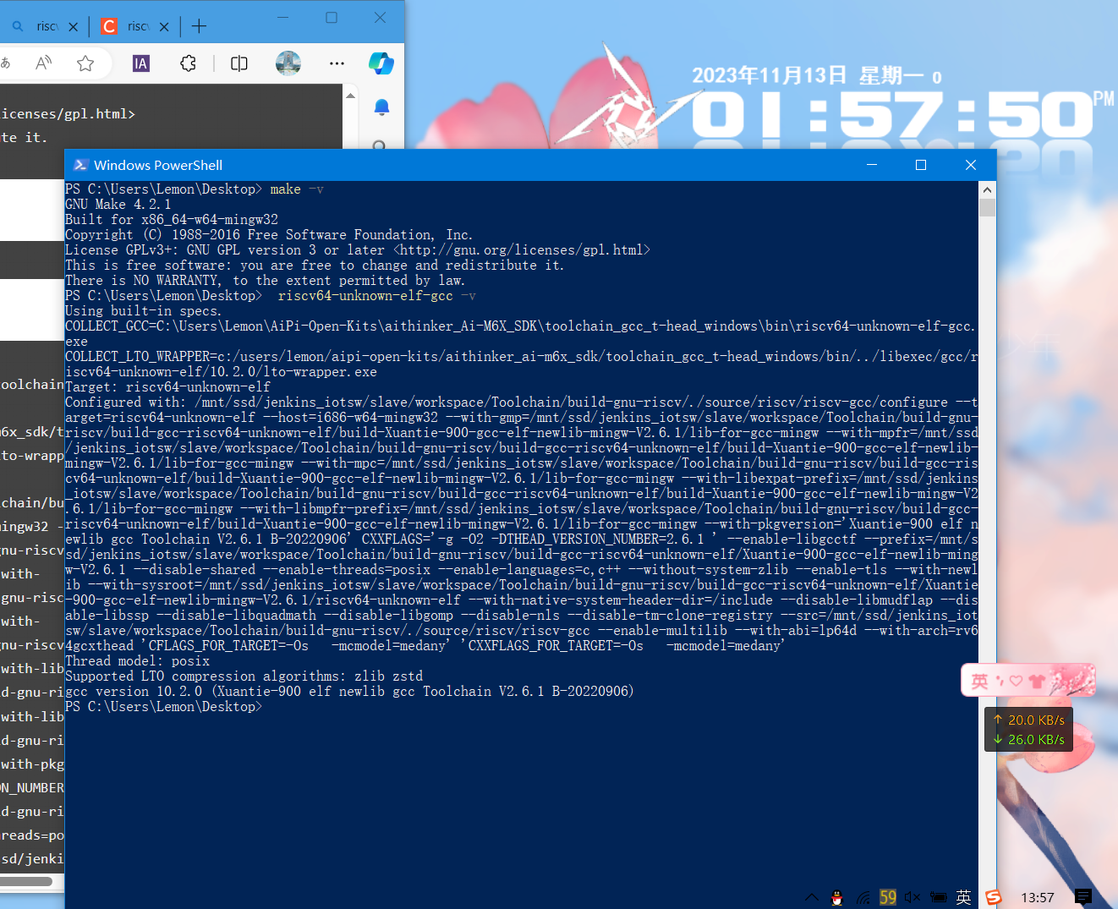Open the Wi-Fi network tray icon
Screen dimensions: 1118x909
point(863,897)
